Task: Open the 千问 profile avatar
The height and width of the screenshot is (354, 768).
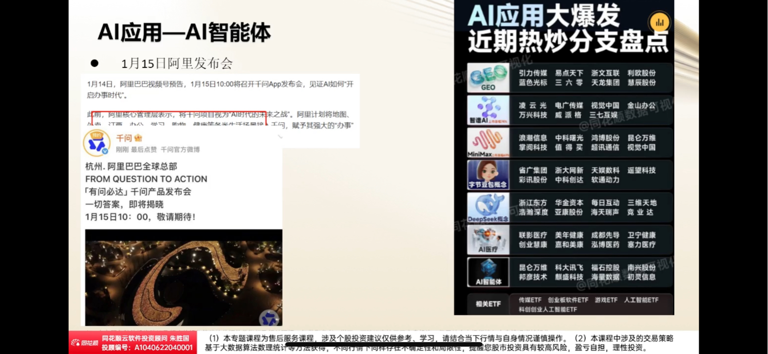Action: (97, 143)
